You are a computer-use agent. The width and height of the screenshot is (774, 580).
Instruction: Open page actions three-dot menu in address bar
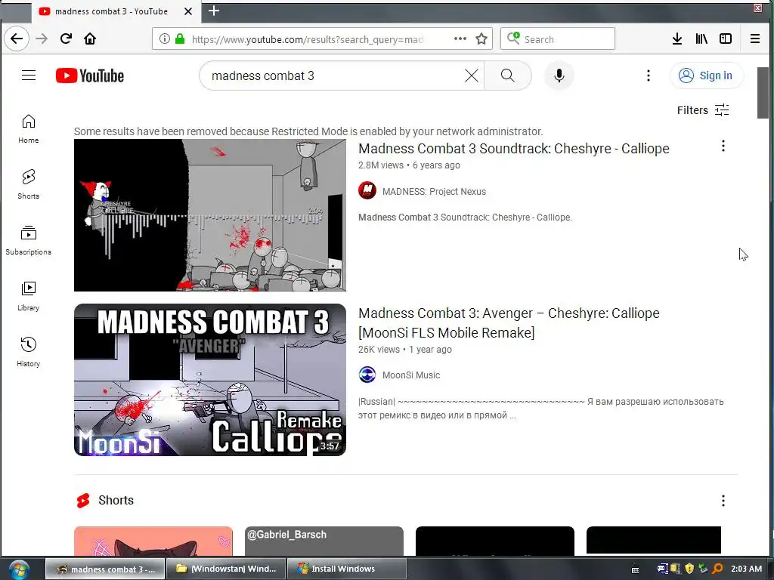pyautogui.click(x=460, y=39)
